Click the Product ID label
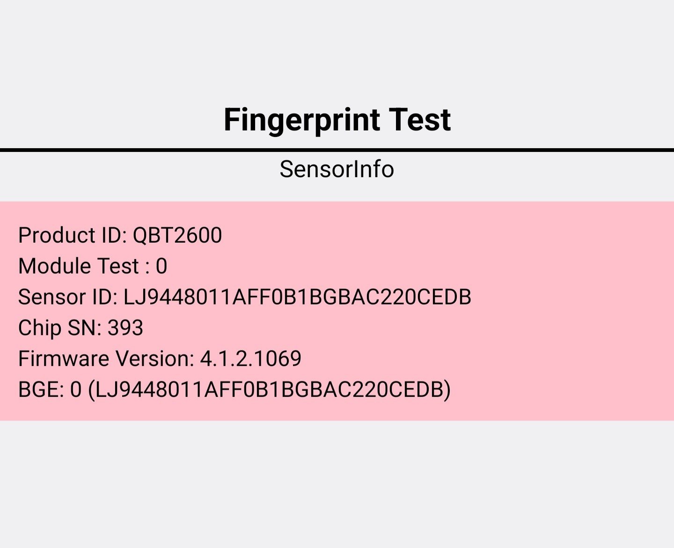Viewport: 674px width, 548px height. pos(72,235)
